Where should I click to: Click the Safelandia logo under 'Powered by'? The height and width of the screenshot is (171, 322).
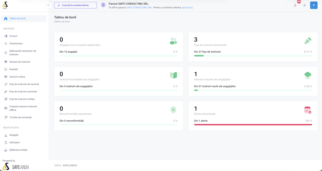pyautogui.click(x=16, y=167)
